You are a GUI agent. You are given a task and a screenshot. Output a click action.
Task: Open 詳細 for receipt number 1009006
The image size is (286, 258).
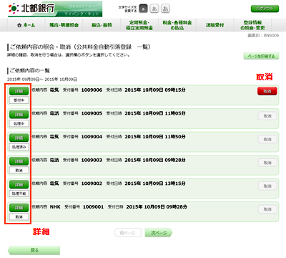click(19, 91)
